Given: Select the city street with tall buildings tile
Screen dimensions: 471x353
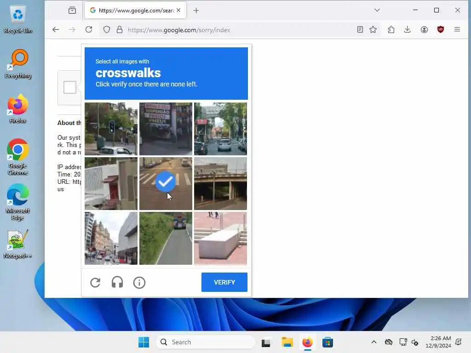Looking at the screenshot, I should click(x=111, y=239).
